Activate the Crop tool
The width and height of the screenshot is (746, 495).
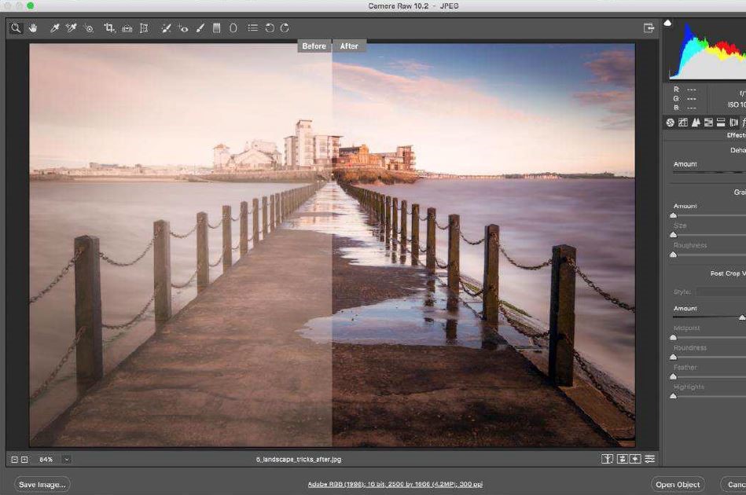(109, 28)
